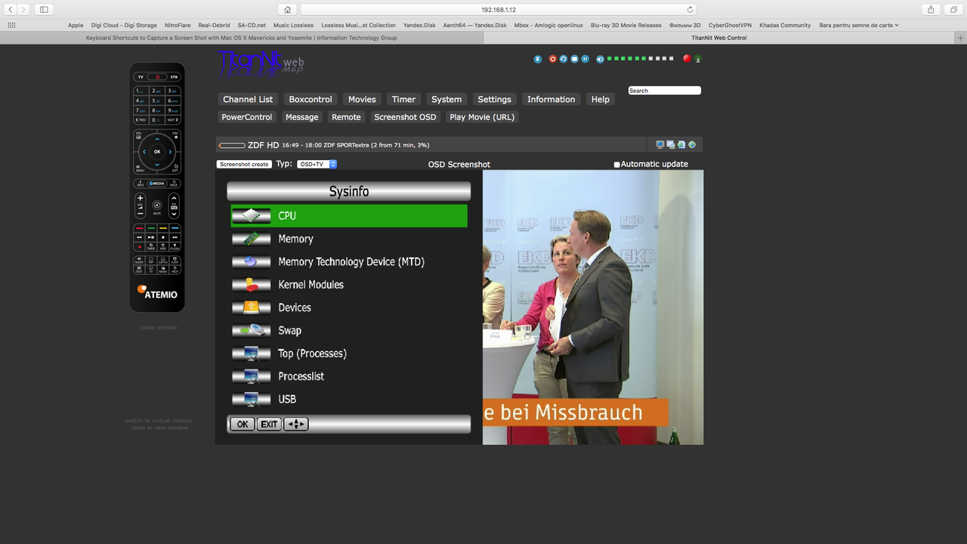Screen dimensions: 967x544
Task: Click channel up arrow on the remote
Action: pos(173,197)
